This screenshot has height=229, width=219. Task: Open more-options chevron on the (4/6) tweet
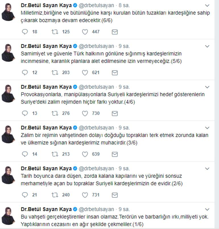click(x=207, y=87)
